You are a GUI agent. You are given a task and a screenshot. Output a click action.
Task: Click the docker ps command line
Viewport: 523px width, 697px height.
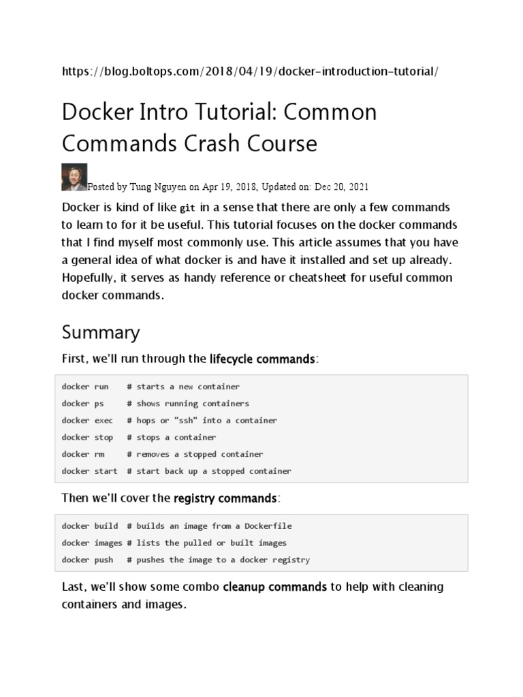point(155,404)
